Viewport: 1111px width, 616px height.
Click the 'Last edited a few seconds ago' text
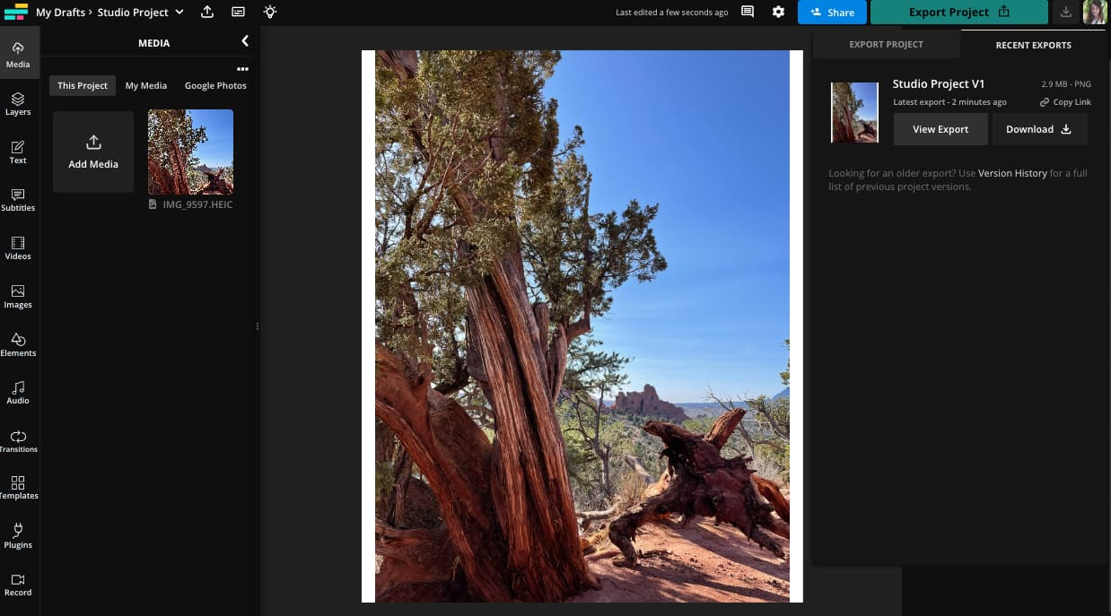coord(672,13)
